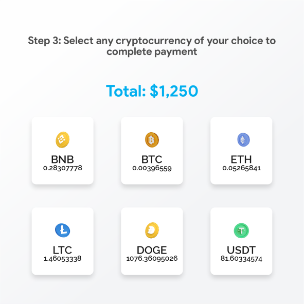Choose the LTC label
This screenshot has width=304, height=304.
click(62, 250)
